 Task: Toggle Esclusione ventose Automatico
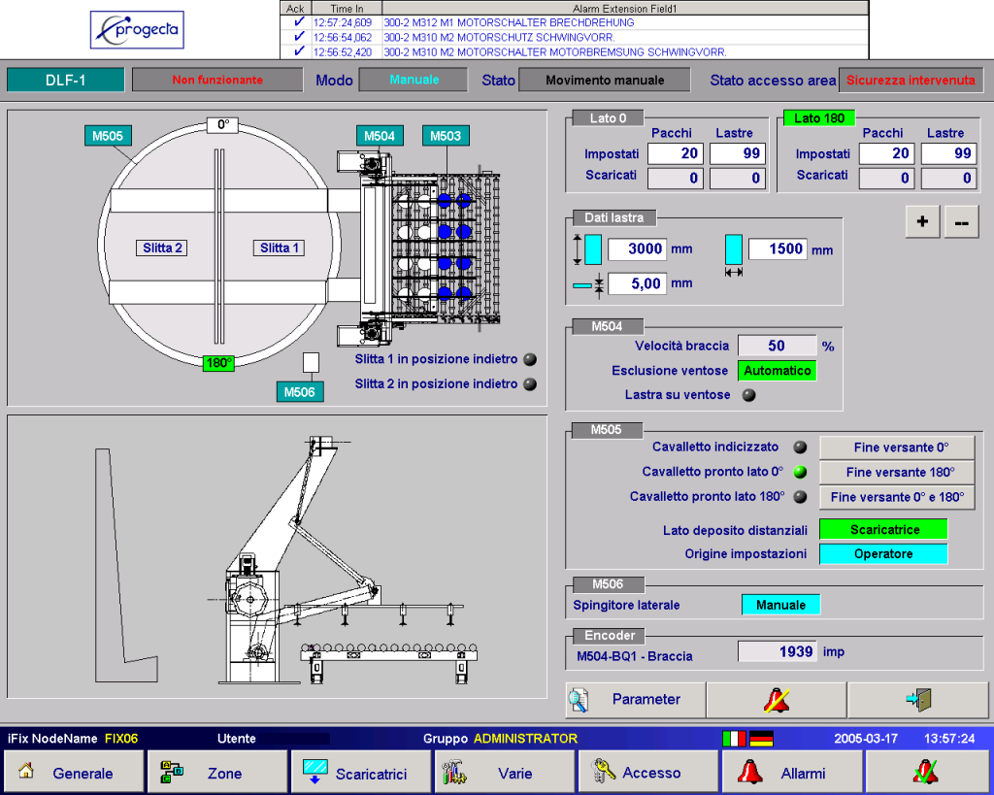[778, 370]
